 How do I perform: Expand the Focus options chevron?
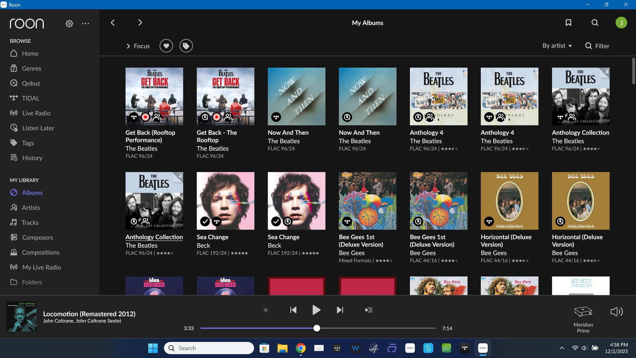pos(129,46)
